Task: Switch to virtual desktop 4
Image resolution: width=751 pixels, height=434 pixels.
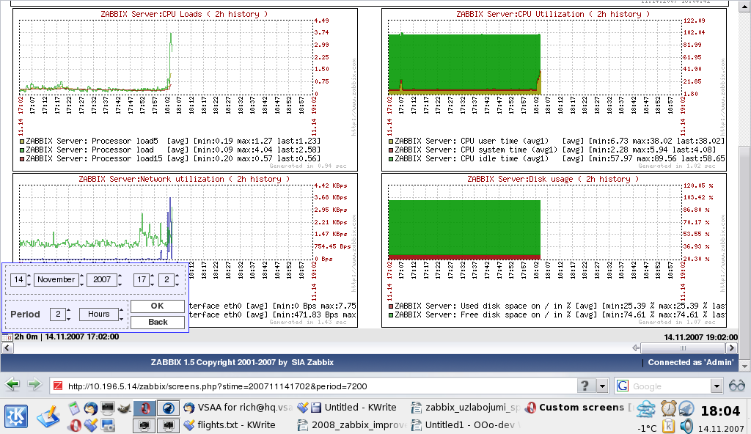Action: point(168,425)
